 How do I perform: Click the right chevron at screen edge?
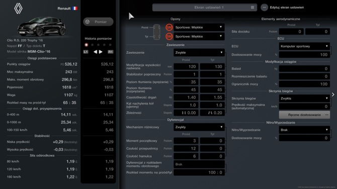point(333,94)
